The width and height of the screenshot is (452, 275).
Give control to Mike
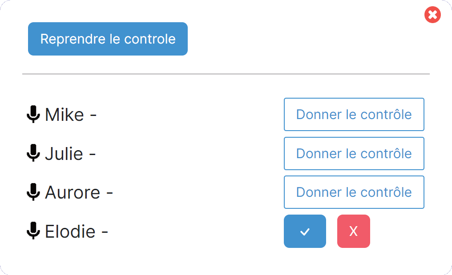tap(354, 114)
